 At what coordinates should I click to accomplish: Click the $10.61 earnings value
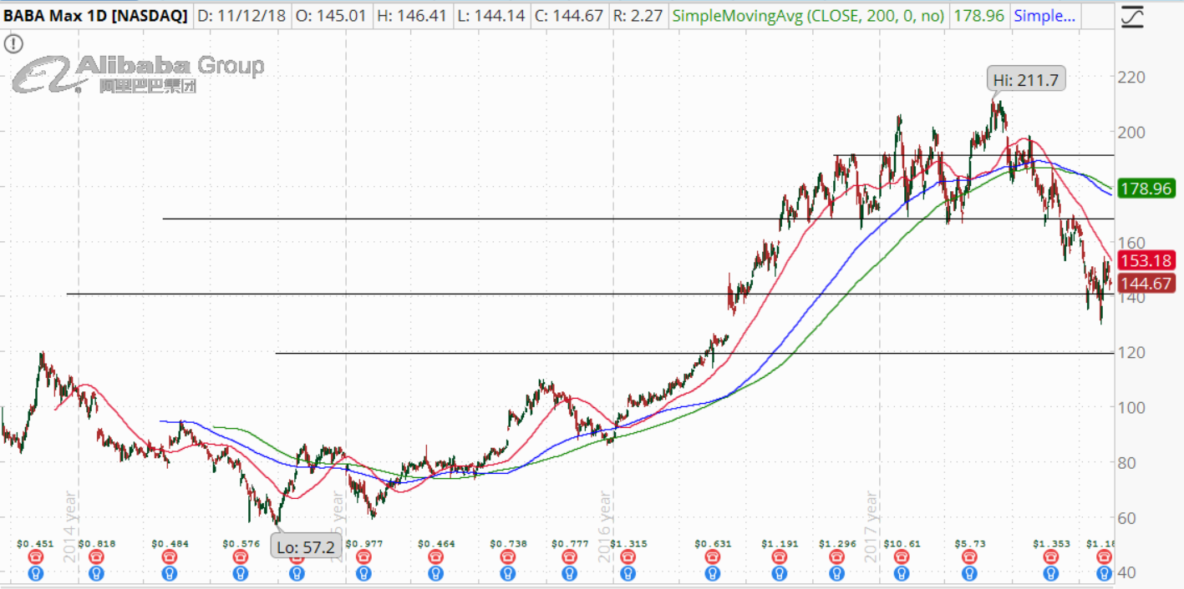click(x=902, y=543)
